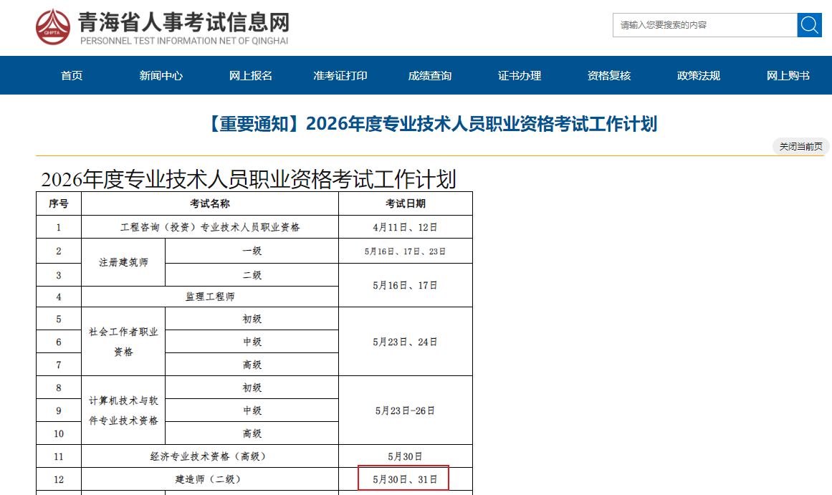Viewport: 832px width, 495px height.
Task: Select the red-highlighted 5月30日、31日 date cell
Action: click(x=403, y=479)
